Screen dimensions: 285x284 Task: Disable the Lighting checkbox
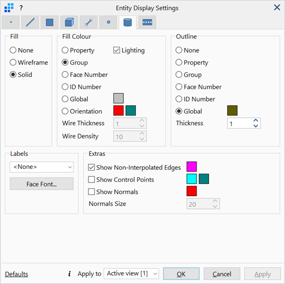tap(117, 50)
